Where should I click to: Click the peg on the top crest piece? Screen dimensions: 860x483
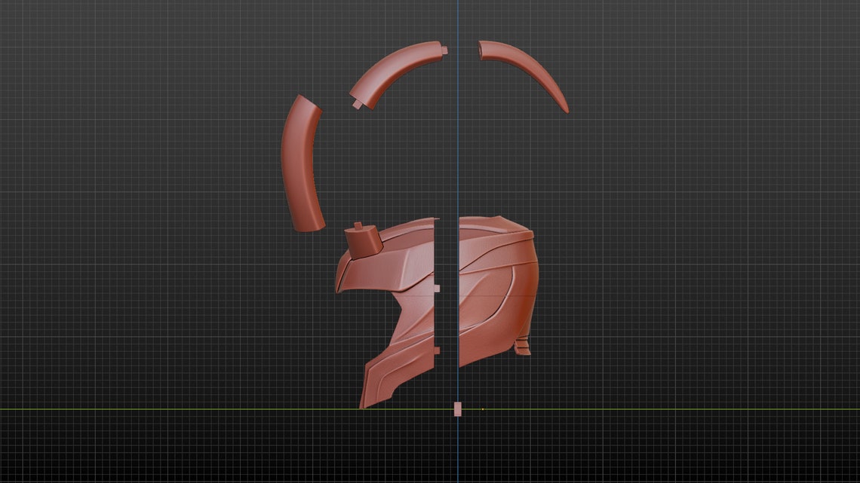(356, 104)
